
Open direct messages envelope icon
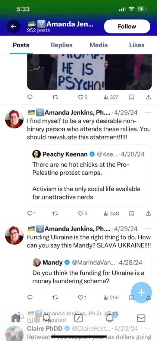[141, 318]
